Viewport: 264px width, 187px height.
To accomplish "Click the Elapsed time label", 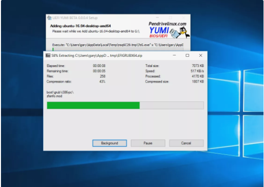I will pyautogui.click(x=56, y=66).
